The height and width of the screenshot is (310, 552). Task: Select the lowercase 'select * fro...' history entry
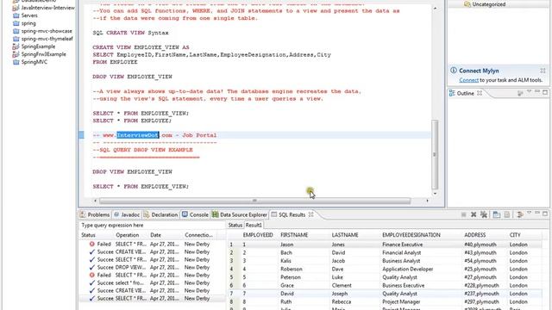152,282
